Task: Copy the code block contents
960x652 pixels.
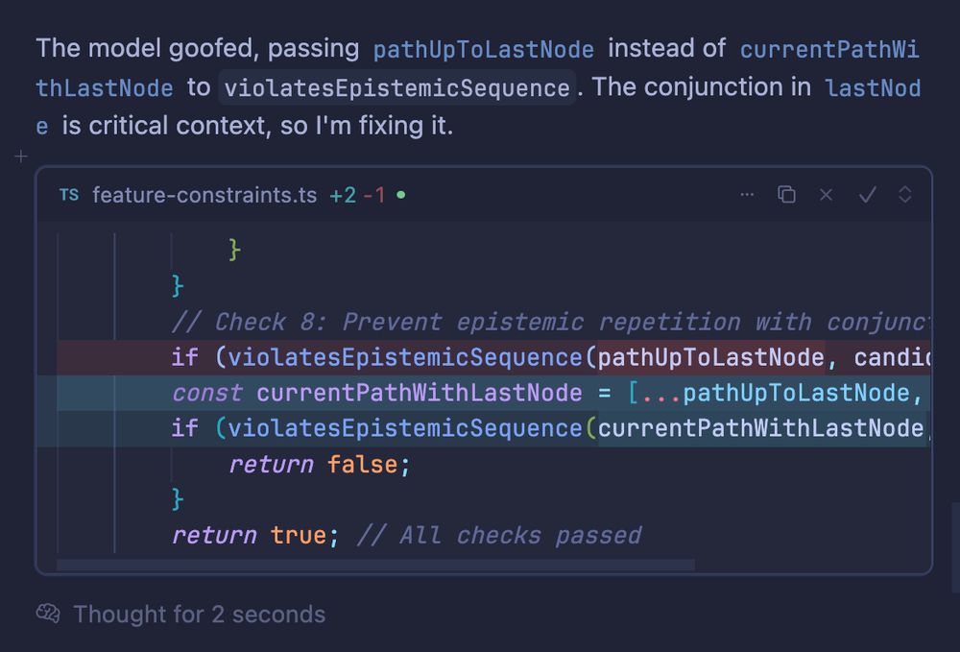Action: 786,195
